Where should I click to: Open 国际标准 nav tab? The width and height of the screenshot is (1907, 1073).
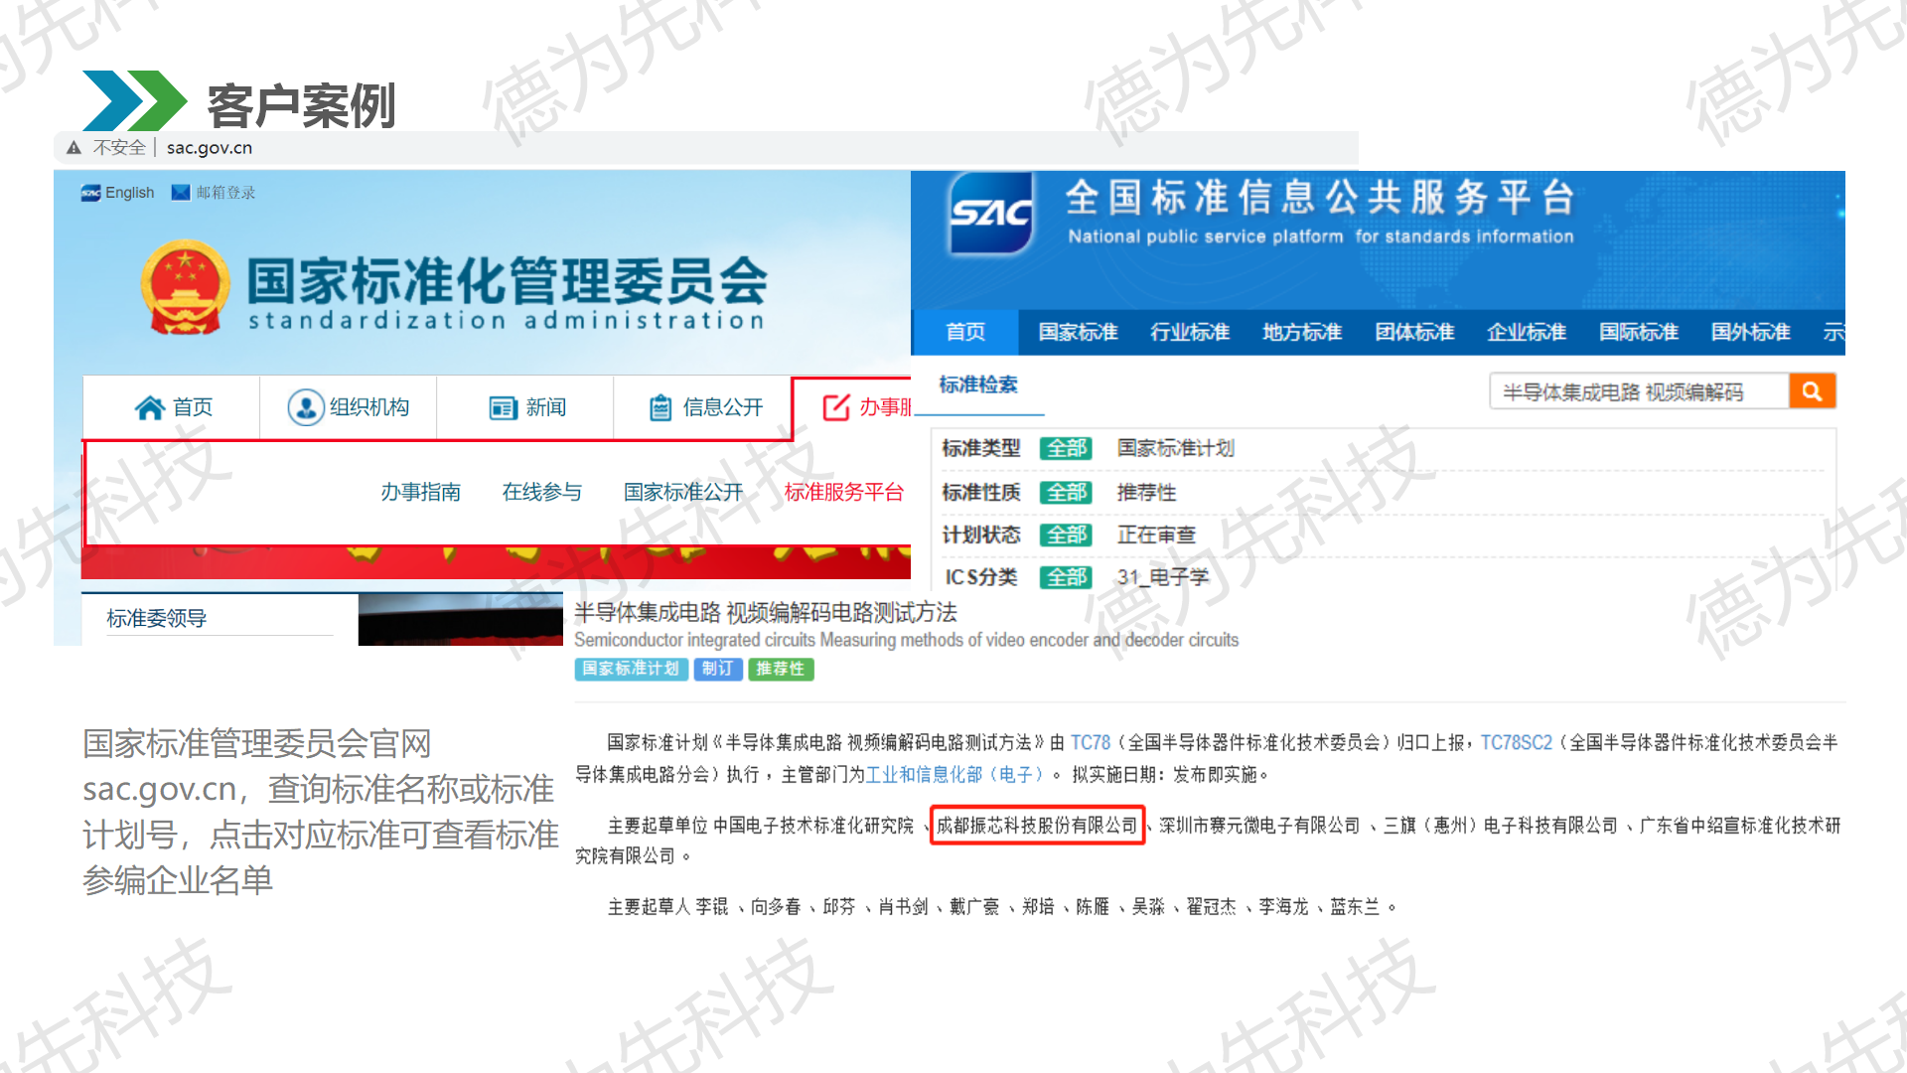(x=1639, y=332)
